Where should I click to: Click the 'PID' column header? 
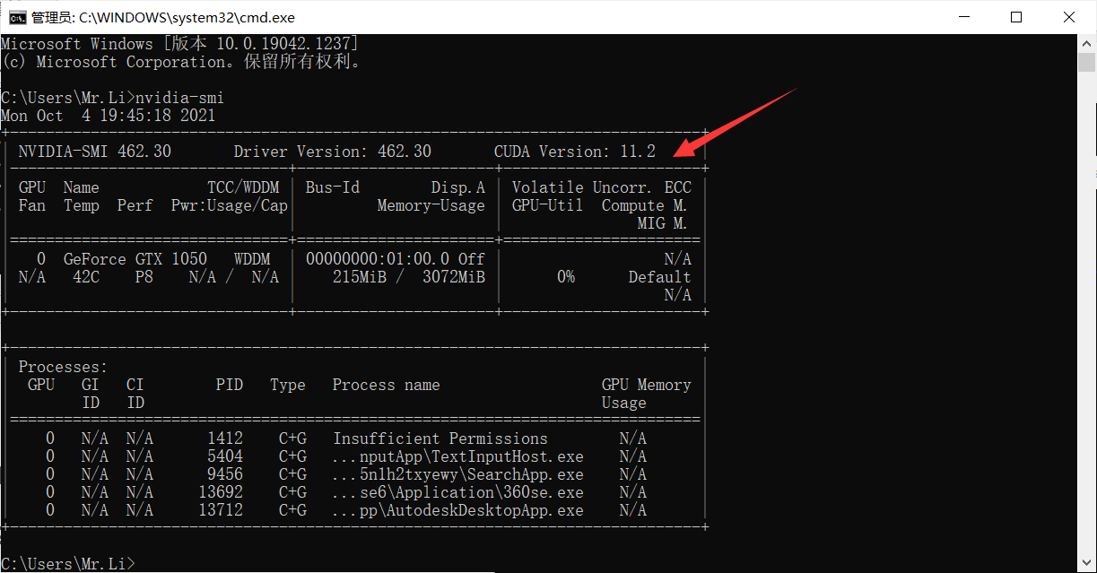pos(230,385)
